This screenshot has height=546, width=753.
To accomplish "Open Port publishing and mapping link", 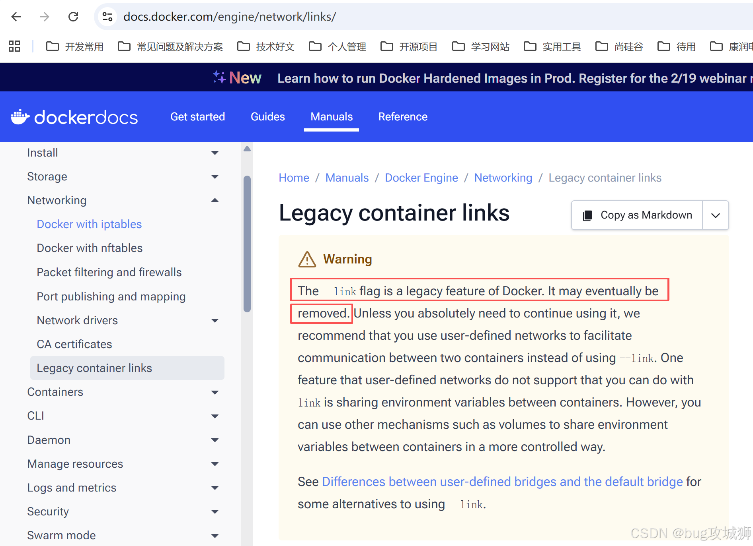I will click(x=111, y=296).
